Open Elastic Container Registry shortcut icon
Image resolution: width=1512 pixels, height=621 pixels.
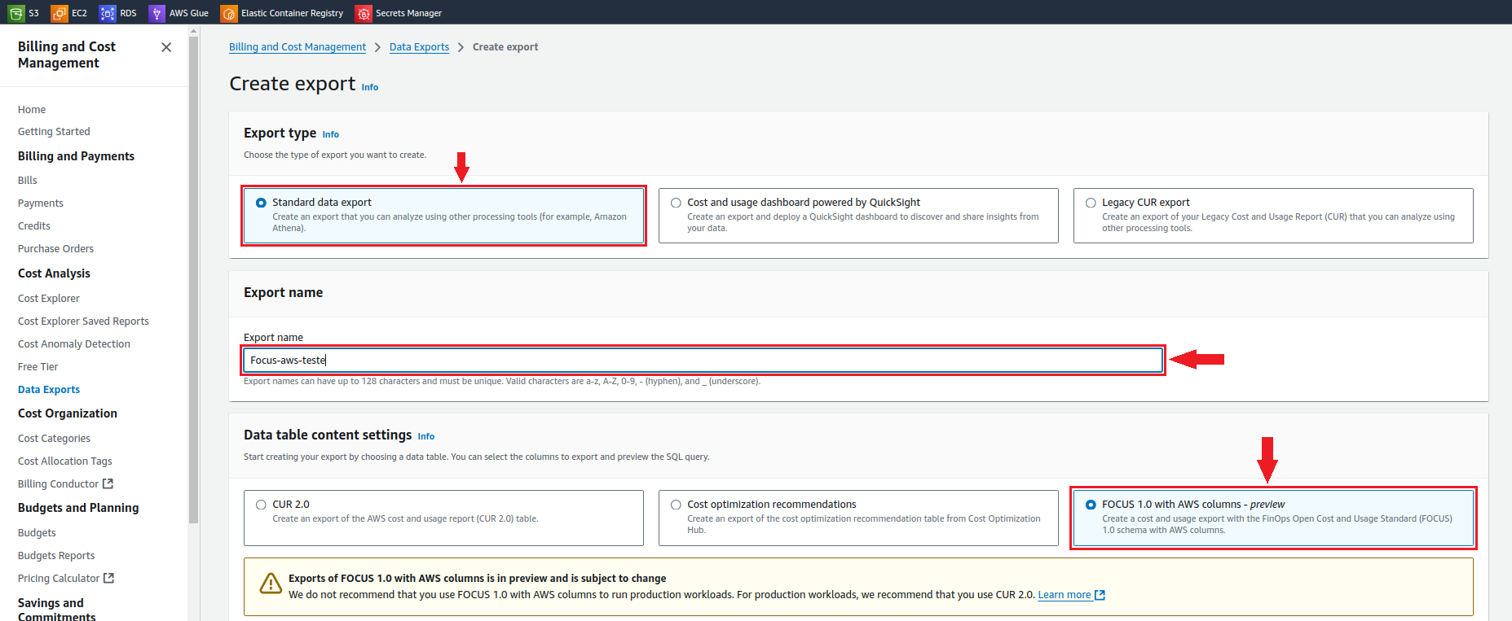coord(229,13)
